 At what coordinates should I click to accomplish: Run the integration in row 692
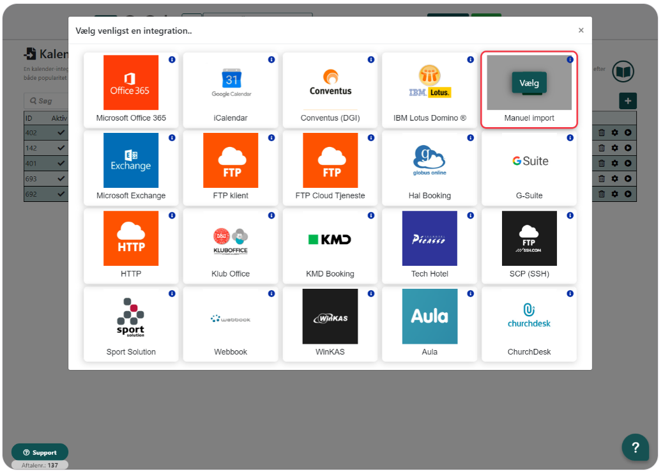tap(628, 194)
